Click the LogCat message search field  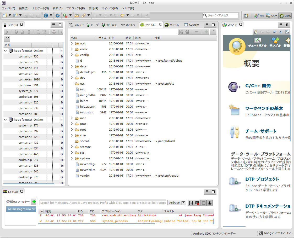coord(103,203)
